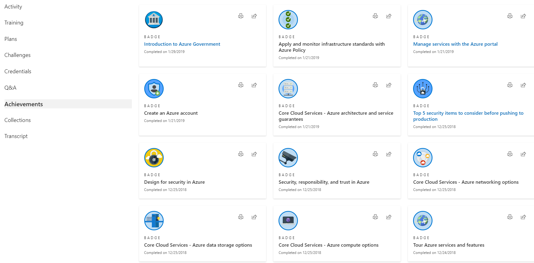
Task: Select the Achievements sidebar item
Action: (x=68, y=104)
